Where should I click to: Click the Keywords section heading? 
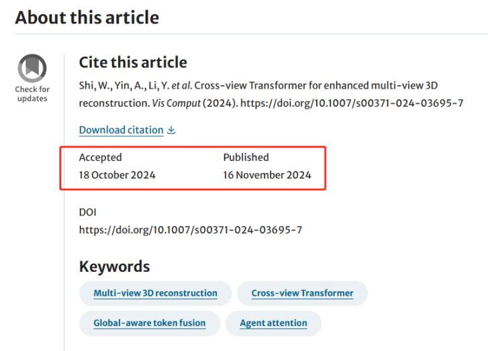click(x=114, y=266)
